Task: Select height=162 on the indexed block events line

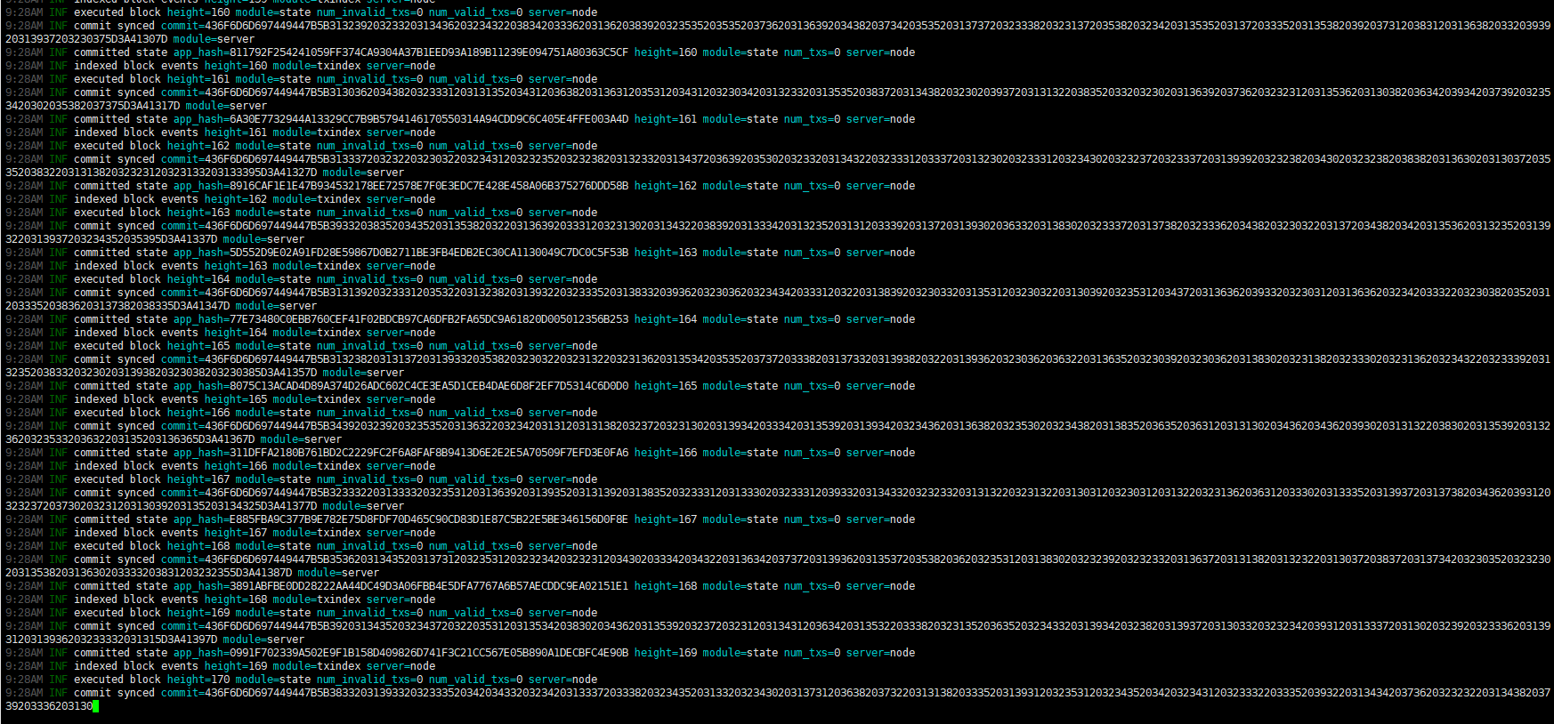Action: point(236,199)
